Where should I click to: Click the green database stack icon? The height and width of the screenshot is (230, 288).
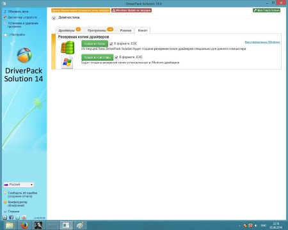(x=68, y=47)
